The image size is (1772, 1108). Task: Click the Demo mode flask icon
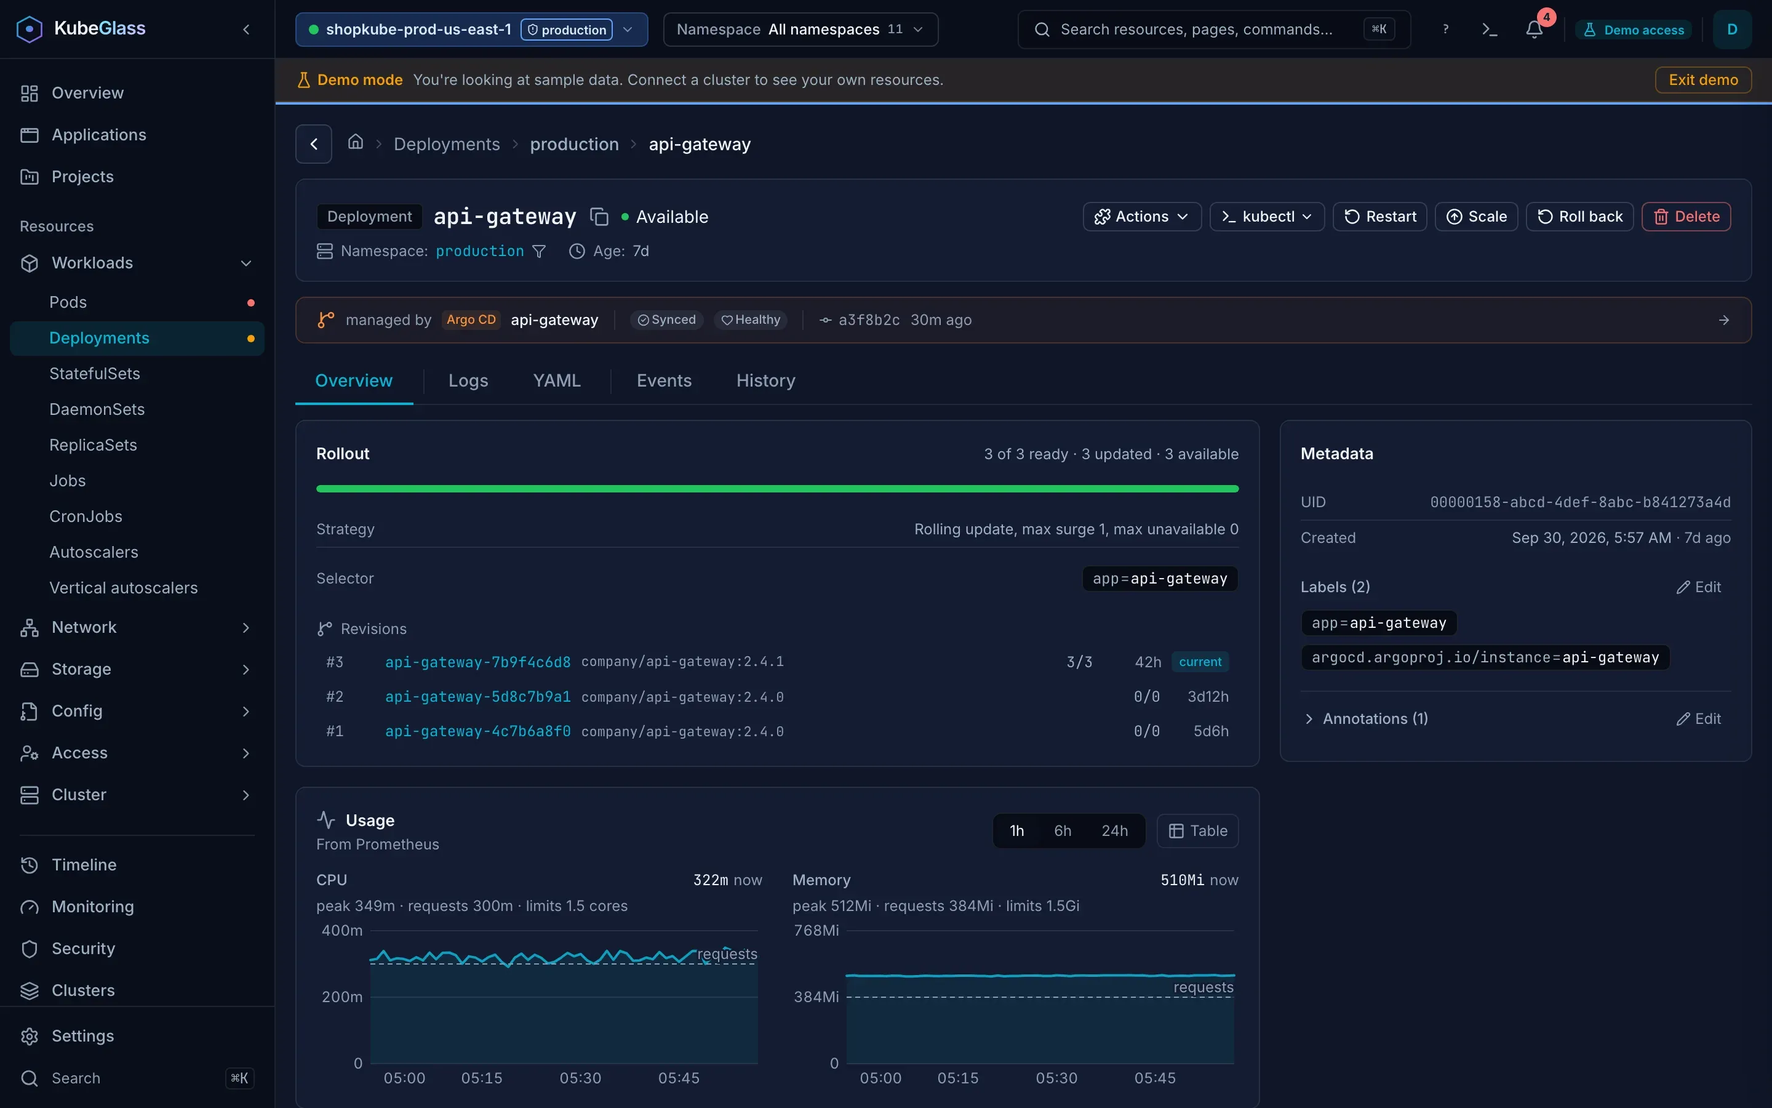tap(303, 80)
